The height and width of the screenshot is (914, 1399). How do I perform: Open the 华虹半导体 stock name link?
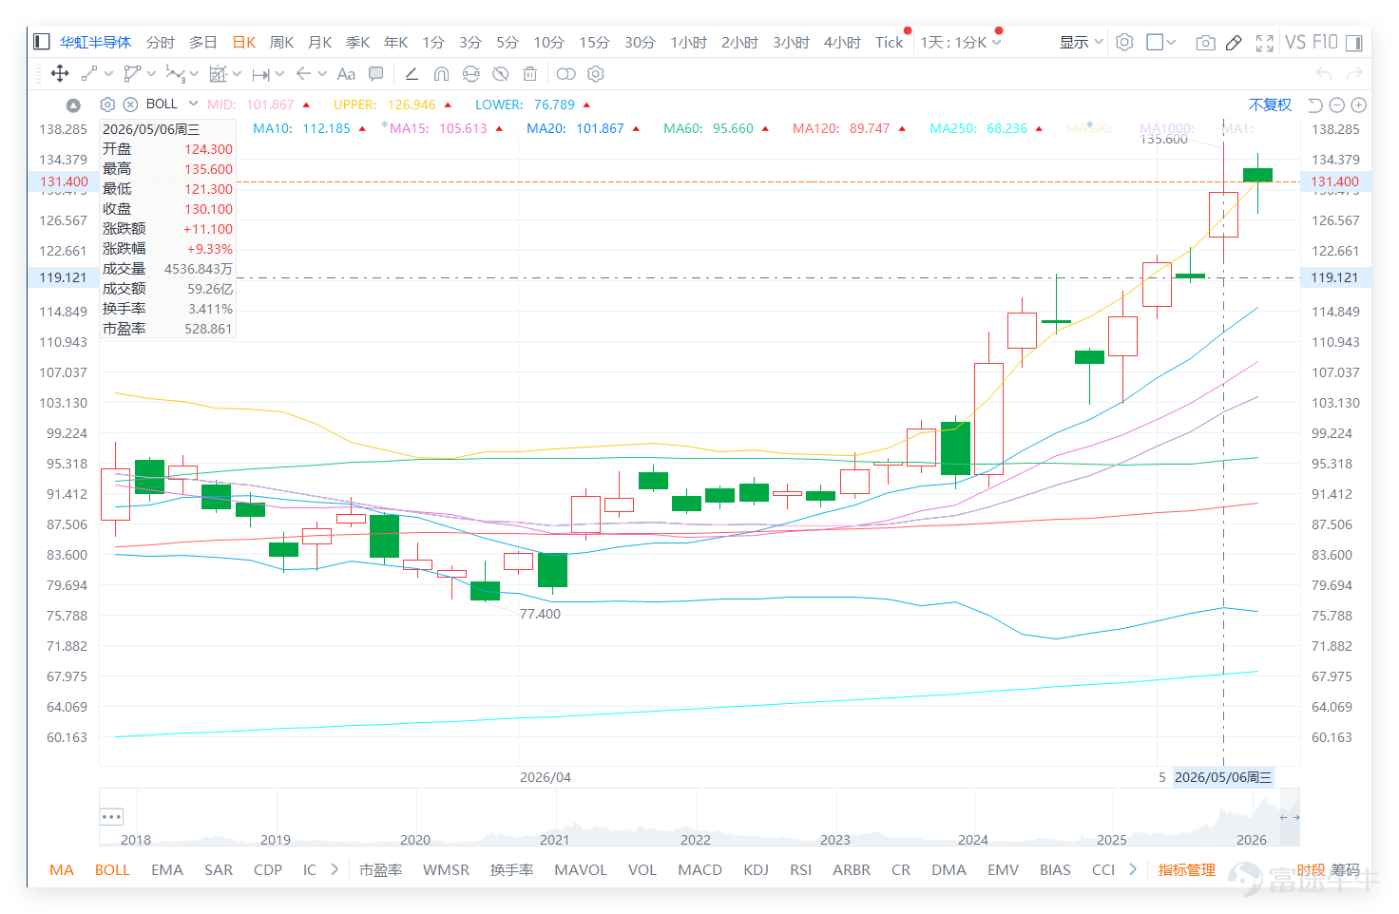tap(96, 42)
